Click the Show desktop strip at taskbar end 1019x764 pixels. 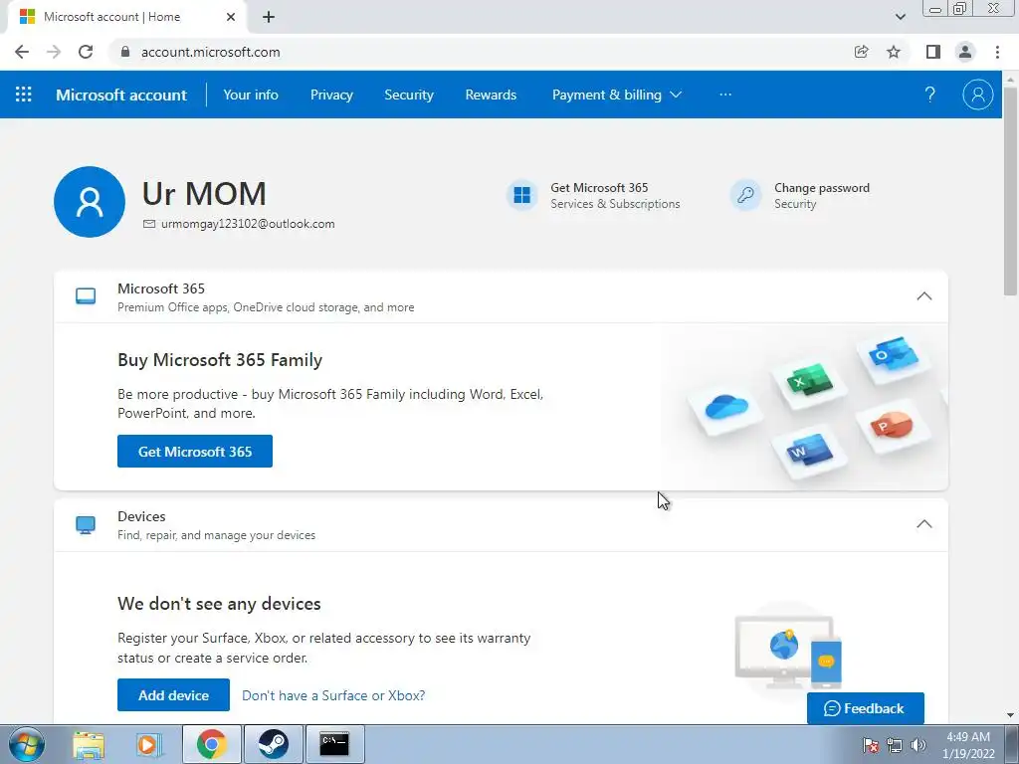click(x=1011, y=744)
